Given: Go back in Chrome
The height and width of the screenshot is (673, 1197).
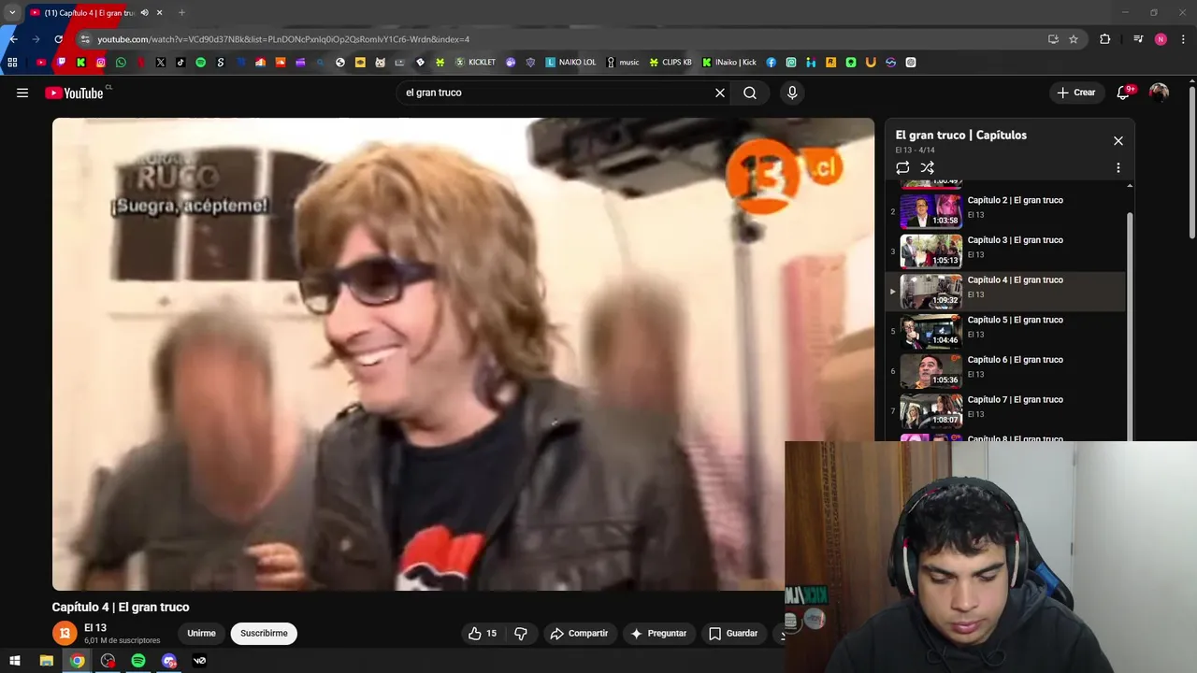Looking at the screenshot, I should click(x=12, y=39).
